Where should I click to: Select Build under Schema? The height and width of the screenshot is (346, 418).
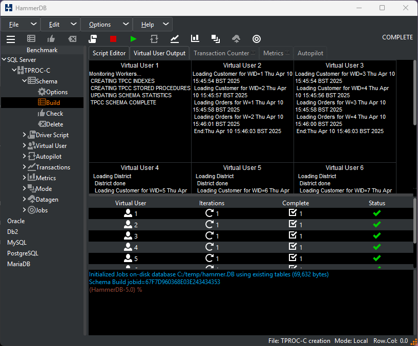pyautogui.click(x=43, y=102)
